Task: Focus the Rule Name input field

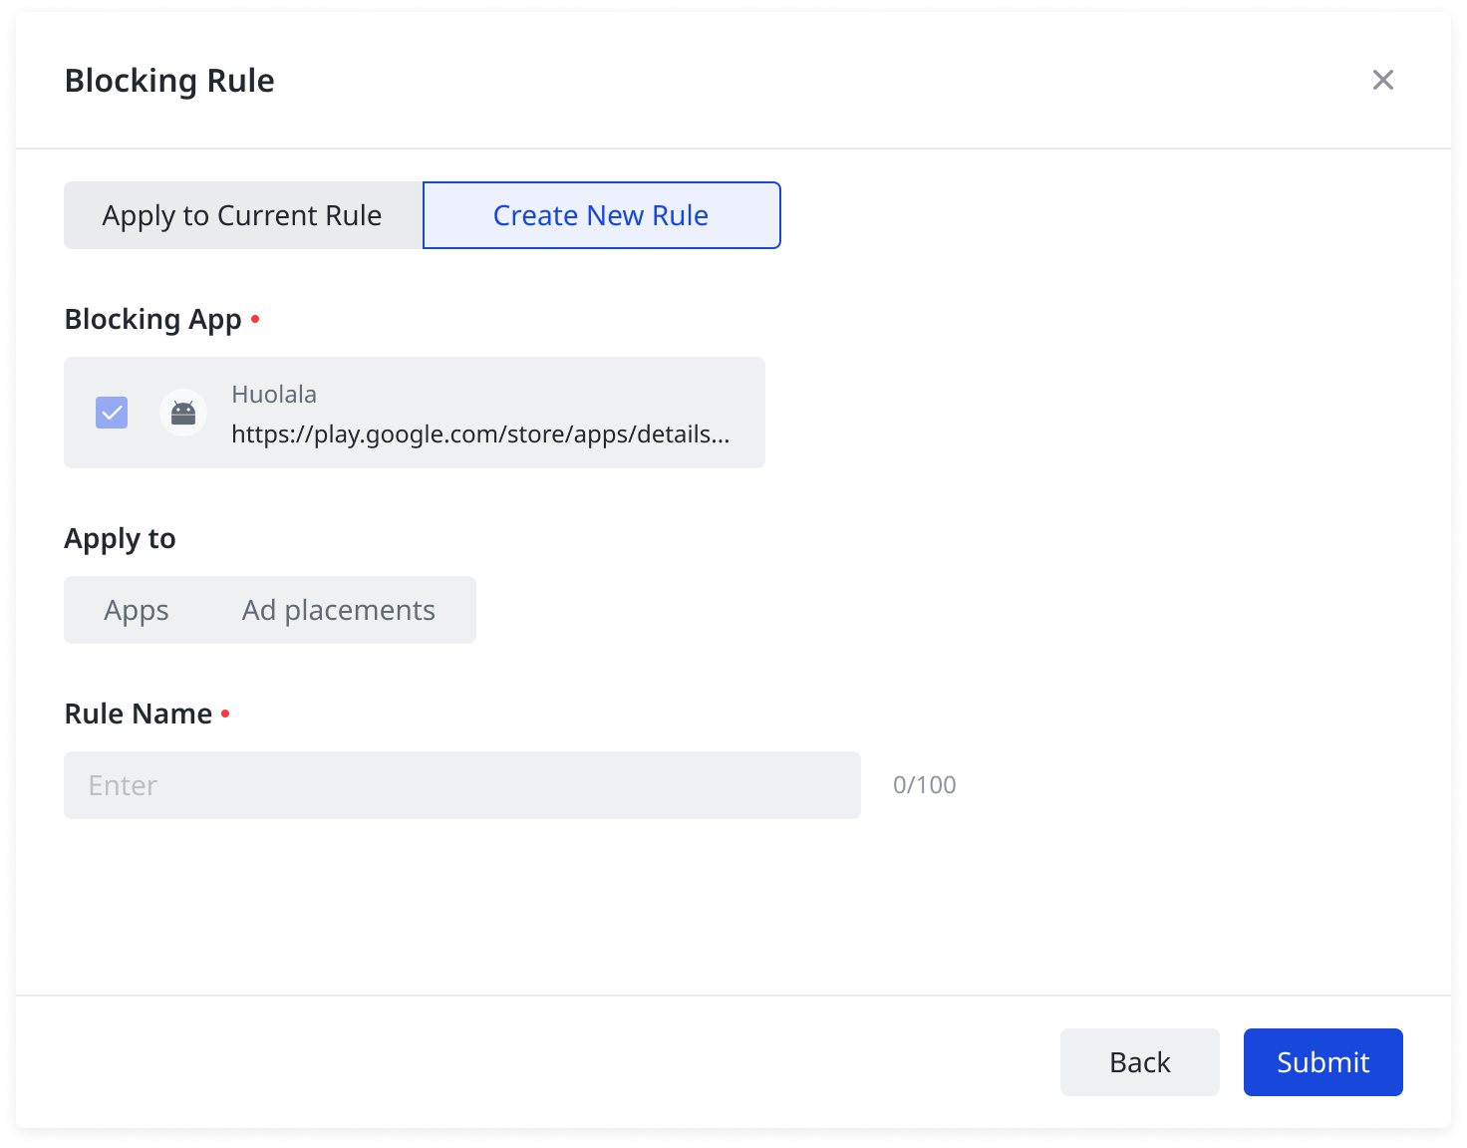Action: click(462, 785)
